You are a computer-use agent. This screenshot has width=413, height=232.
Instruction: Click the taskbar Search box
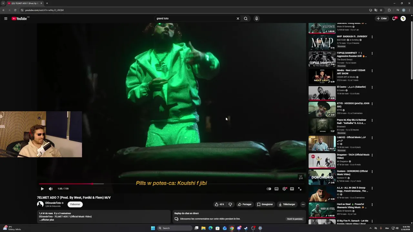click(x=174, y=228)
